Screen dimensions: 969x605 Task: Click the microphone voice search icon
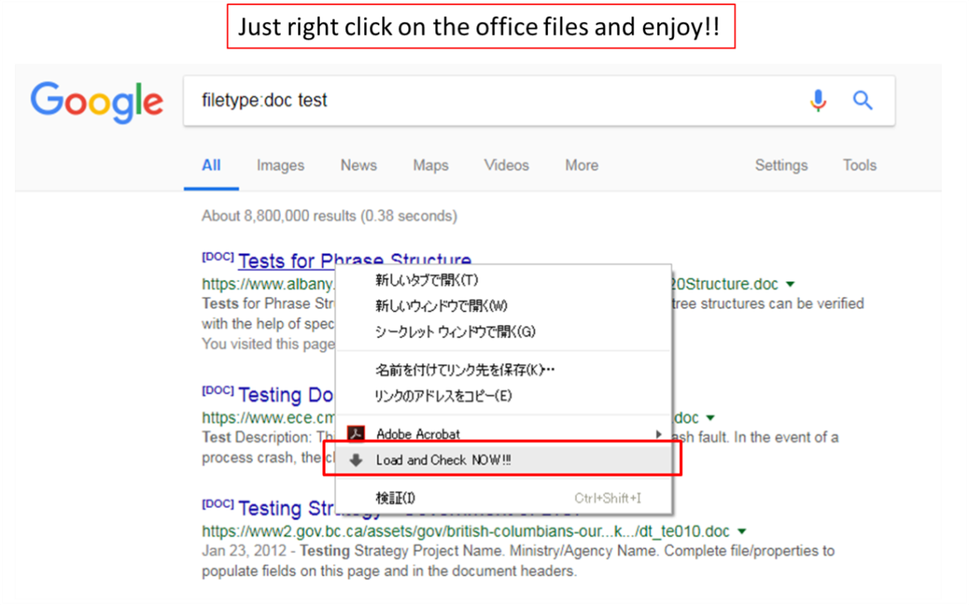click(818, 100)
